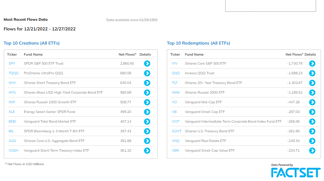The image size is (324, 181).
Task: Click Fund Name header in Redemptions table
Action: click(194, 55)
